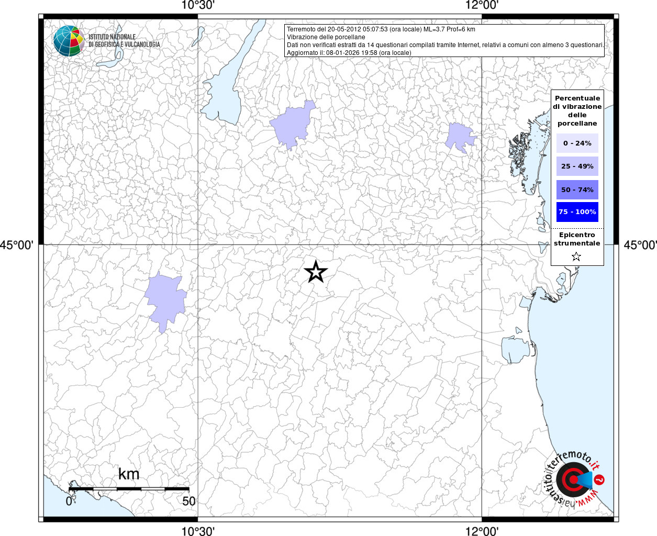Click the scale bar '0' value

69,501
